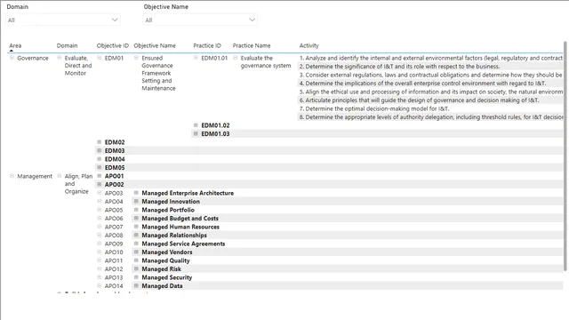The height and width of the screenshot is (320, 569).
Task: Collapse objective APO10
Action: [99, 252]
